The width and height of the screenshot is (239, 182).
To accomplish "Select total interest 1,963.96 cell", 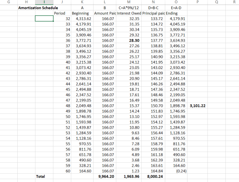I will [x=129, y=177].
